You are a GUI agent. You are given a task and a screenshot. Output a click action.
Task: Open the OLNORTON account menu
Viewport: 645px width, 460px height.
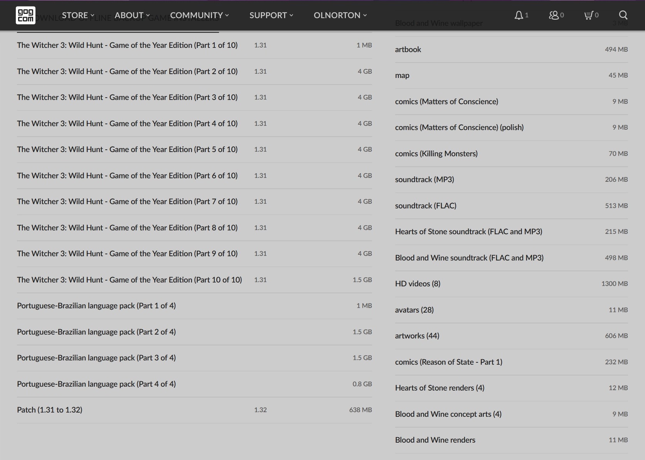[340, 15]
